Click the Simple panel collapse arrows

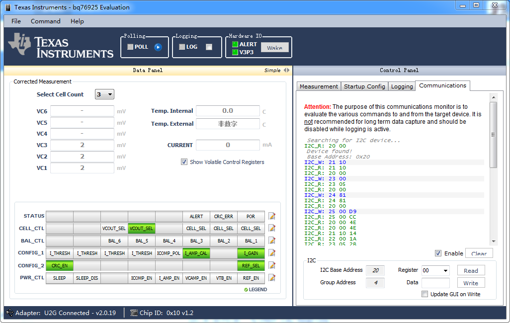pyautogui.click(x=286, y=70)
